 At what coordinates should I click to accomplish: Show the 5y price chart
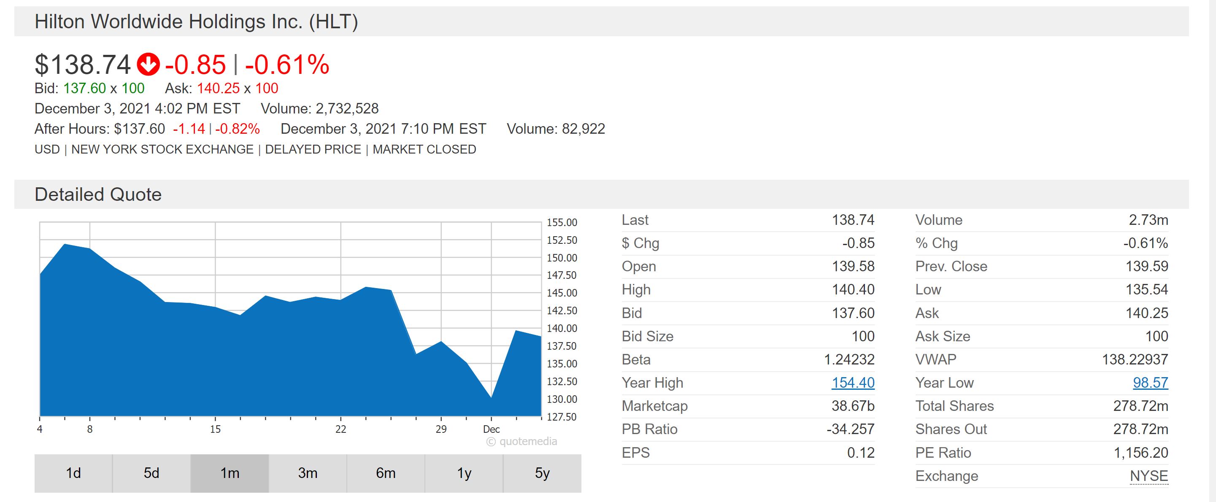pyautogui.click(x=542, y=473)
